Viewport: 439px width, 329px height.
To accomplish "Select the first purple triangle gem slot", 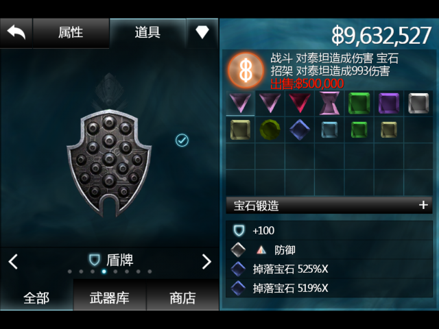I will (240, 103).
